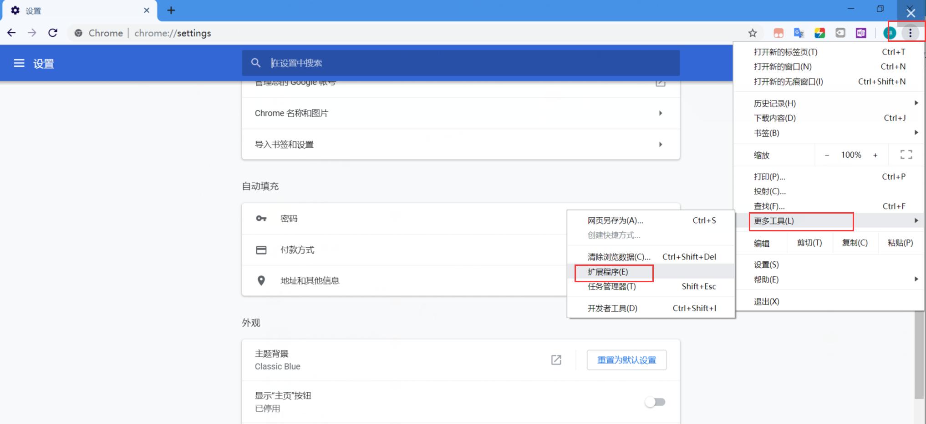Screen dimensions: 926x424
Task: Open the OneNote Web Clipper extension
Action: pos(860,33)
